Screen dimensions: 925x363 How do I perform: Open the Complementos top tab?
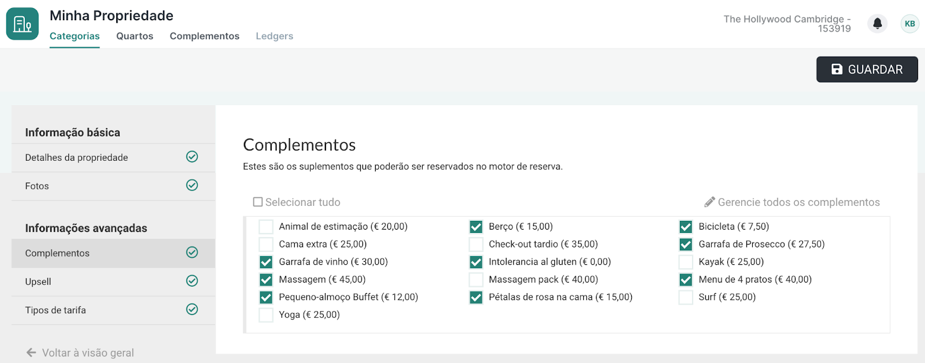(x=205, y=36)
